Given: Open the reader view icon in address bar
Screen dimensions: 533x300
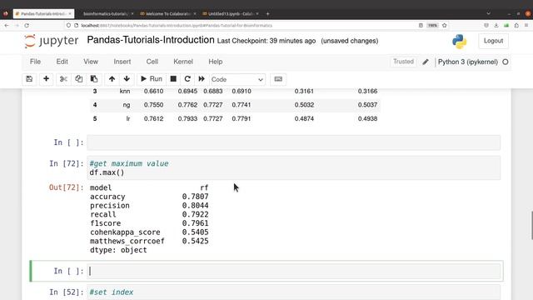Looking at the screenshot, I should click(x=421, y=26).
